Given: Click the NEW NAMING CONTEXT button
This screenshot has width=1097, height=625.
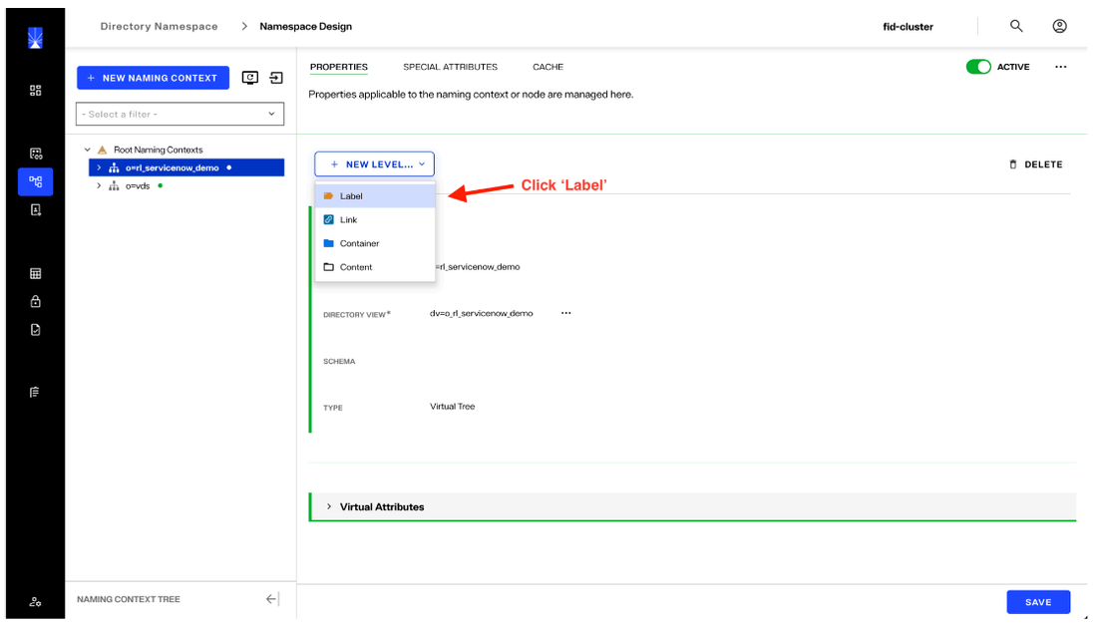Looking at the screenshot, I should click(x=154, y=78).
